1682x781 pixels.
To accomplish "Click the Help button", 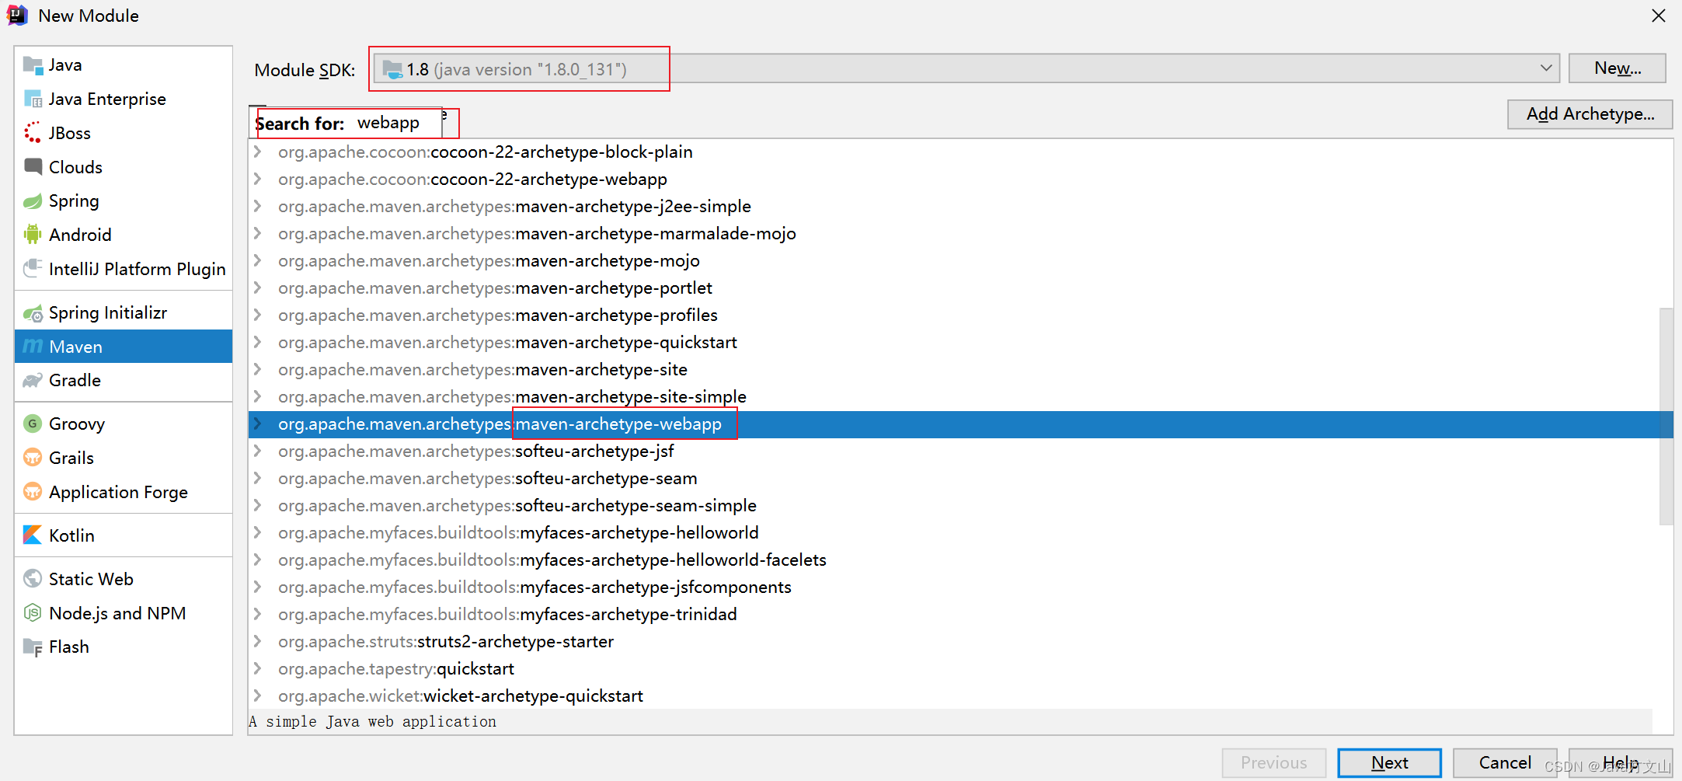I will 1620,762.
